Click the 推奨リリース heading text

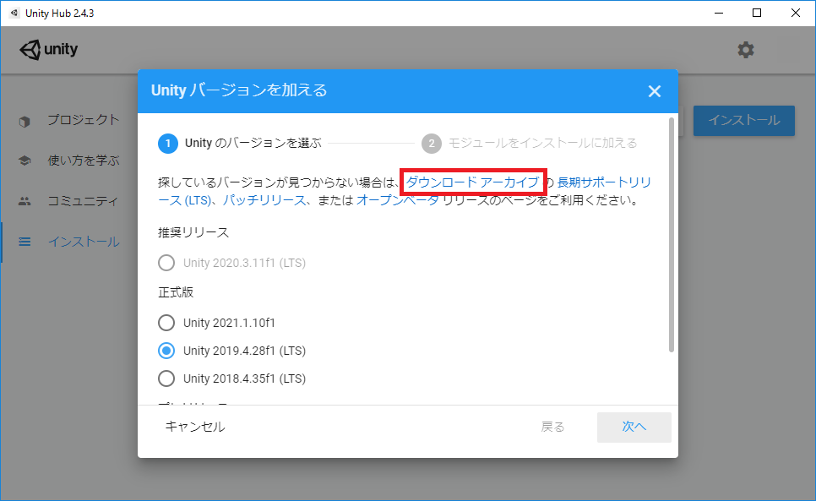(x=193, y=232)
